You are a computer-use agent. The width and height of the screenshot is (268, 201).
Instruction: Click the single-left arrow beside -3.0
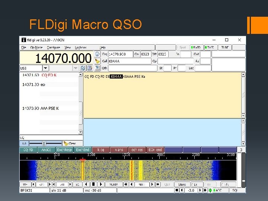[182, 190]
